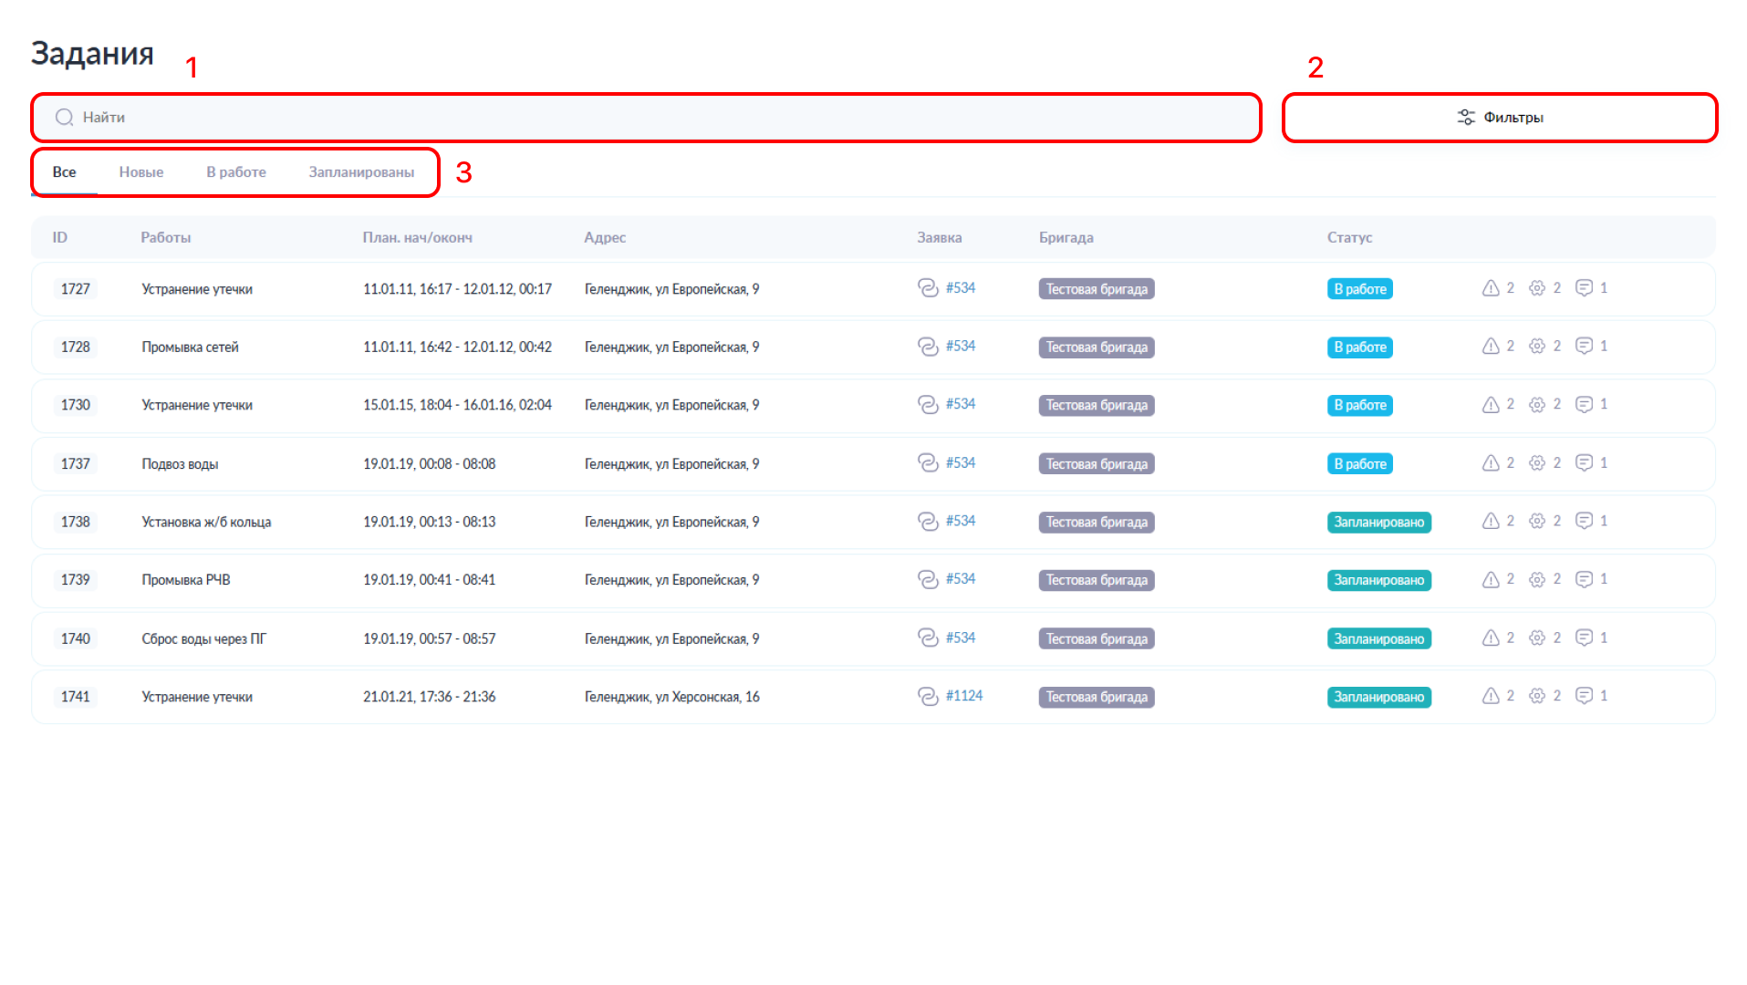Select the Все tab
The width and height of the screenshot is (1747, 985).
pos(64,172)
